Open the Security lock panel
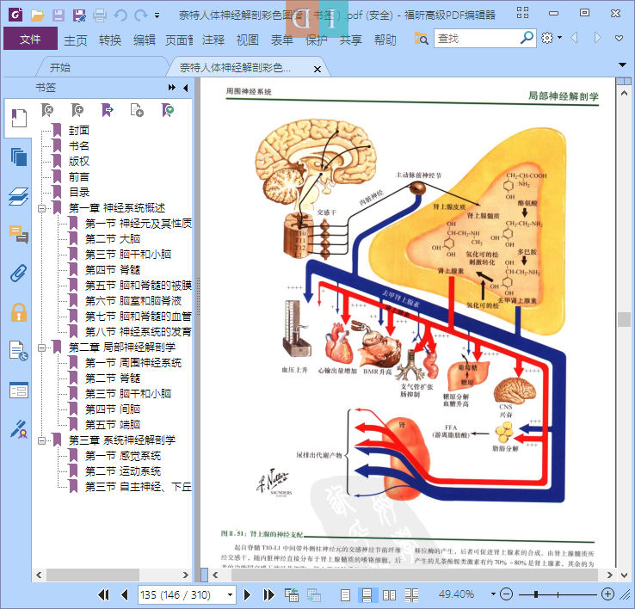The height and width of the screenshot is (609, 635). [x=19, y=312]
